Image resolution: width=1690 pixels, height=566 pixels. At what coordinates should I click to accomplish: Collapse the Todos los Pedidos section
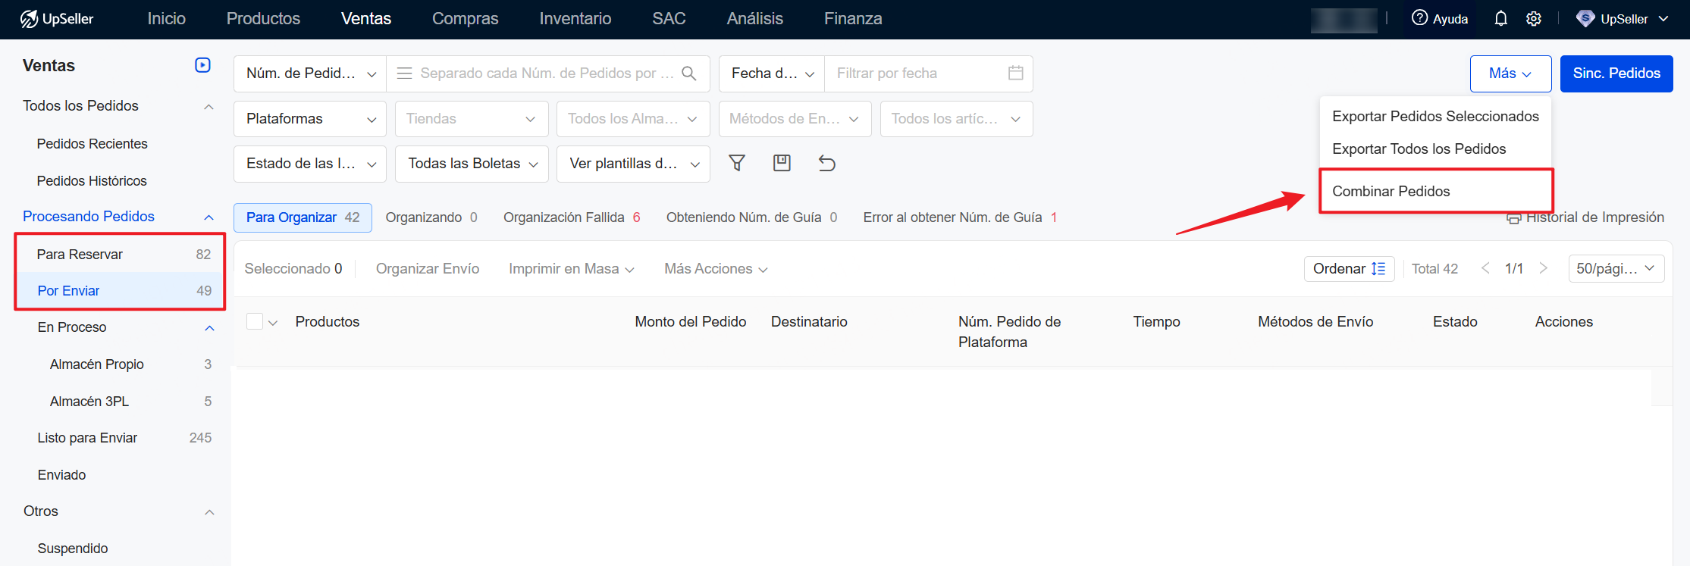click(209, 107)
